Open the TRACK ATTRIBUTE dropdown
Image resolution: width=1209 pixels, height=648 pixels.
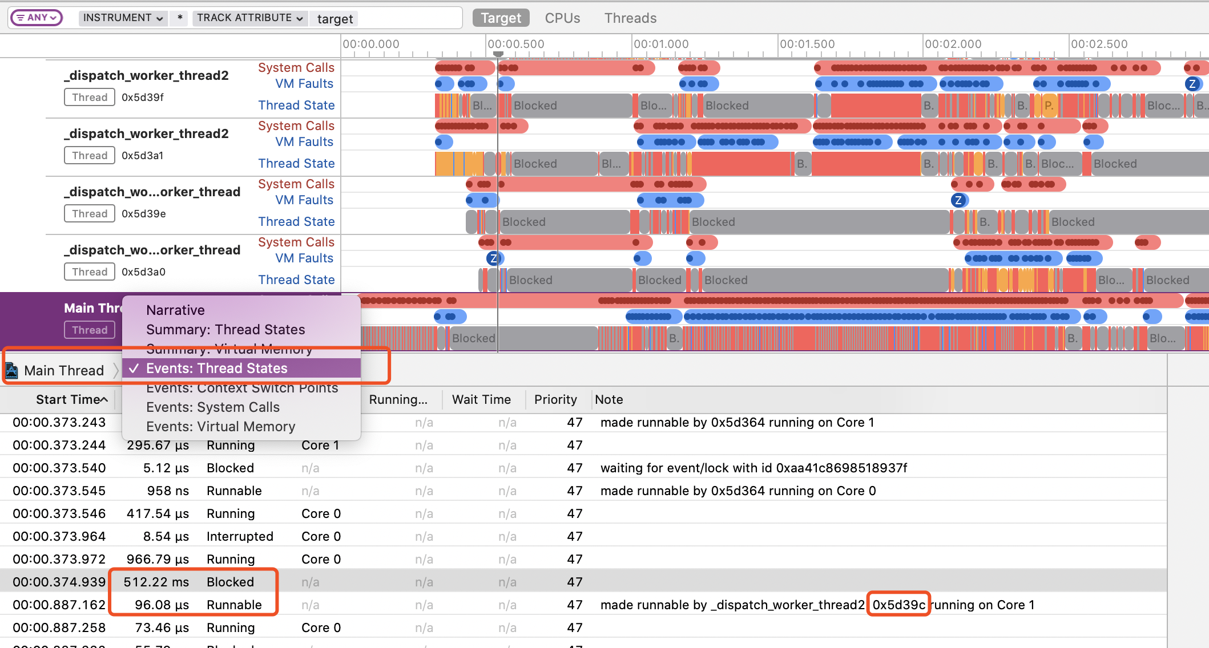point(249,18)
